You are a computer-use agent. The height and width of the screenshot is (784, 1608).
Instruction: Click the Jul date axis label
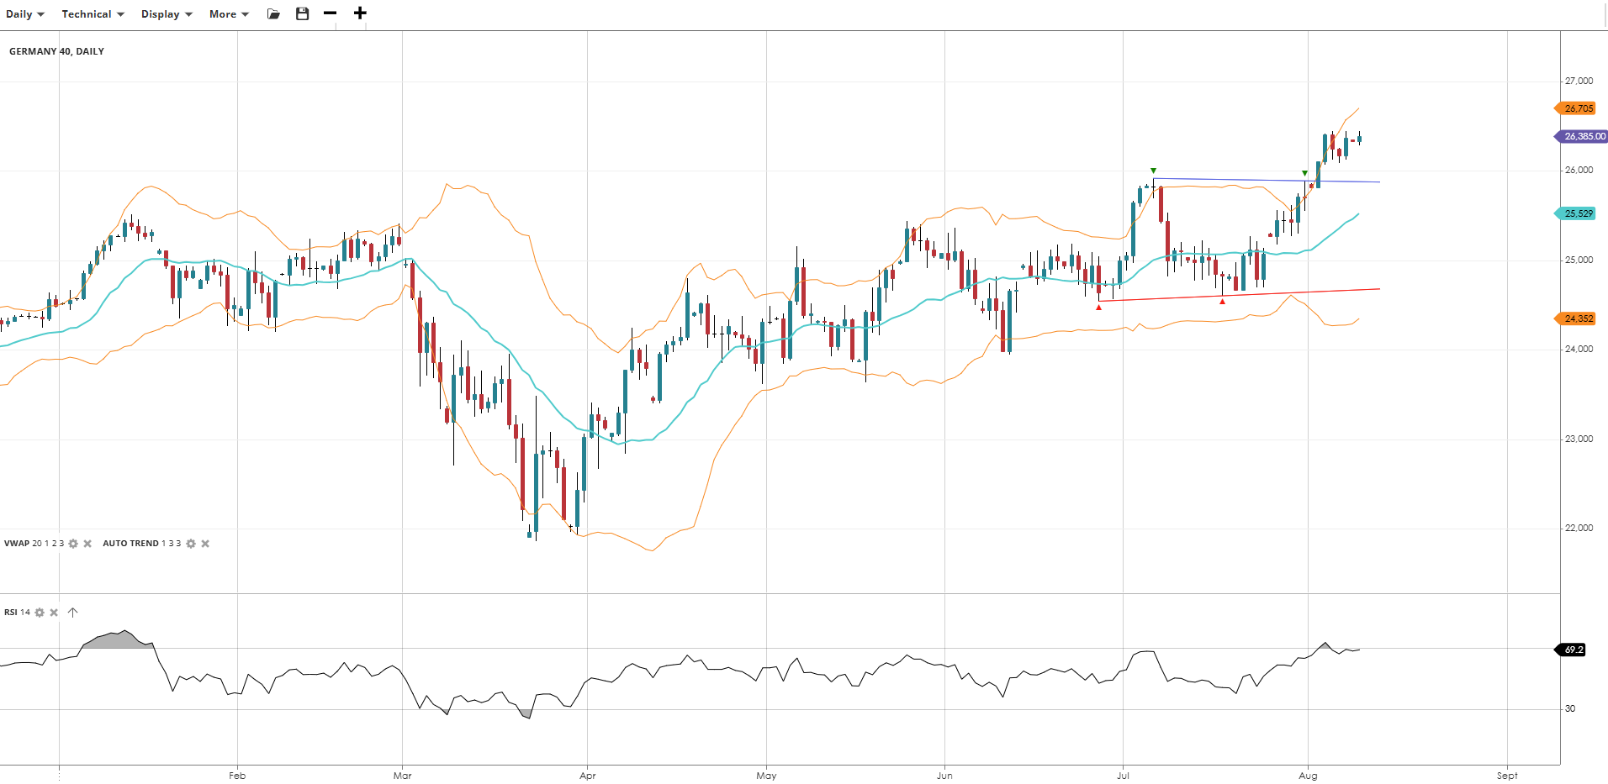(1123, 776)
